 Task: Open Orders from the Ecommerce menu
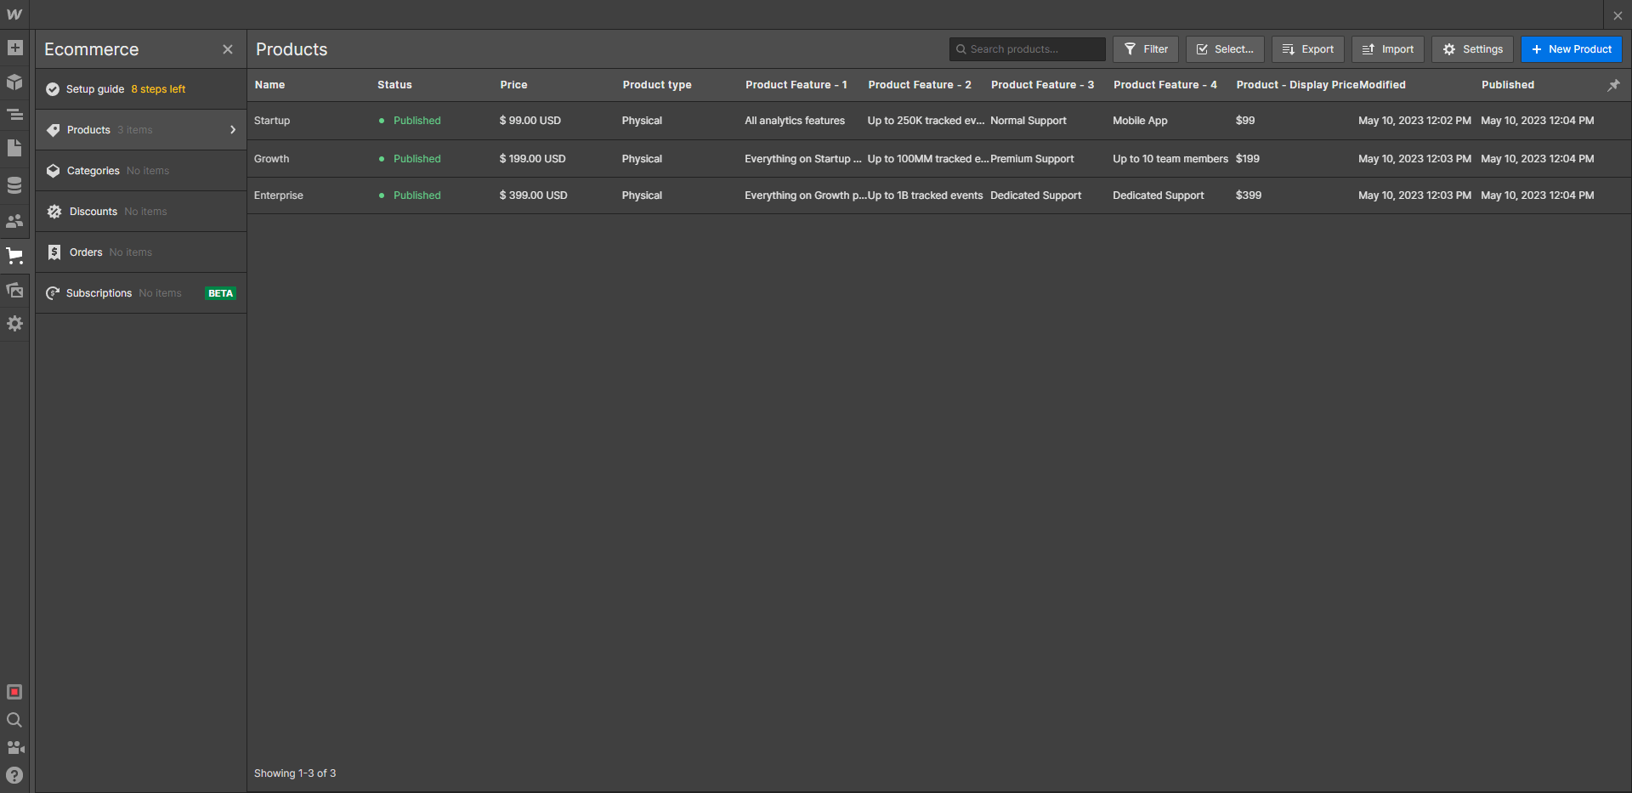(x=85, y=252)
